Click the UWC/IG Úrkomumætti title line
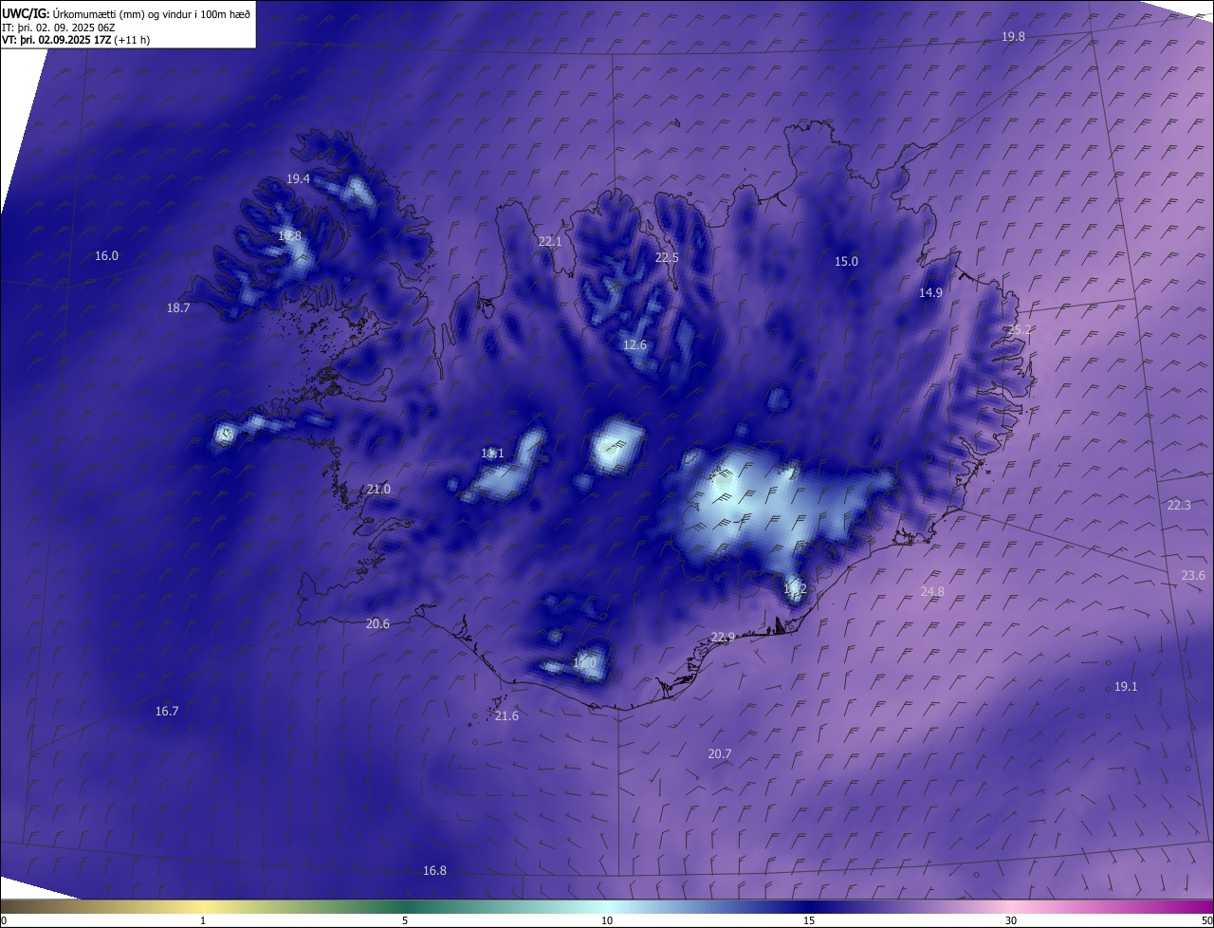 point(126,13)
